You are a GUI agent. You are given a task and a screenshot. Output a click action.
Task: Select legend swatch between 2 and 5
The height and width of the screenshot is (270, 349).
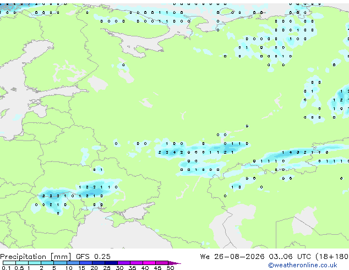pyautogui.click(x=47, y=263)
